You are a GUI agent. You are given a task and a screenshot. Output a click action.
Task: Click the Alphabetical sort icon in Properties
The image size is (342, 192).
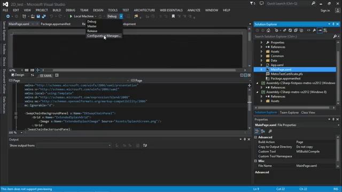(x=263, y=131)
